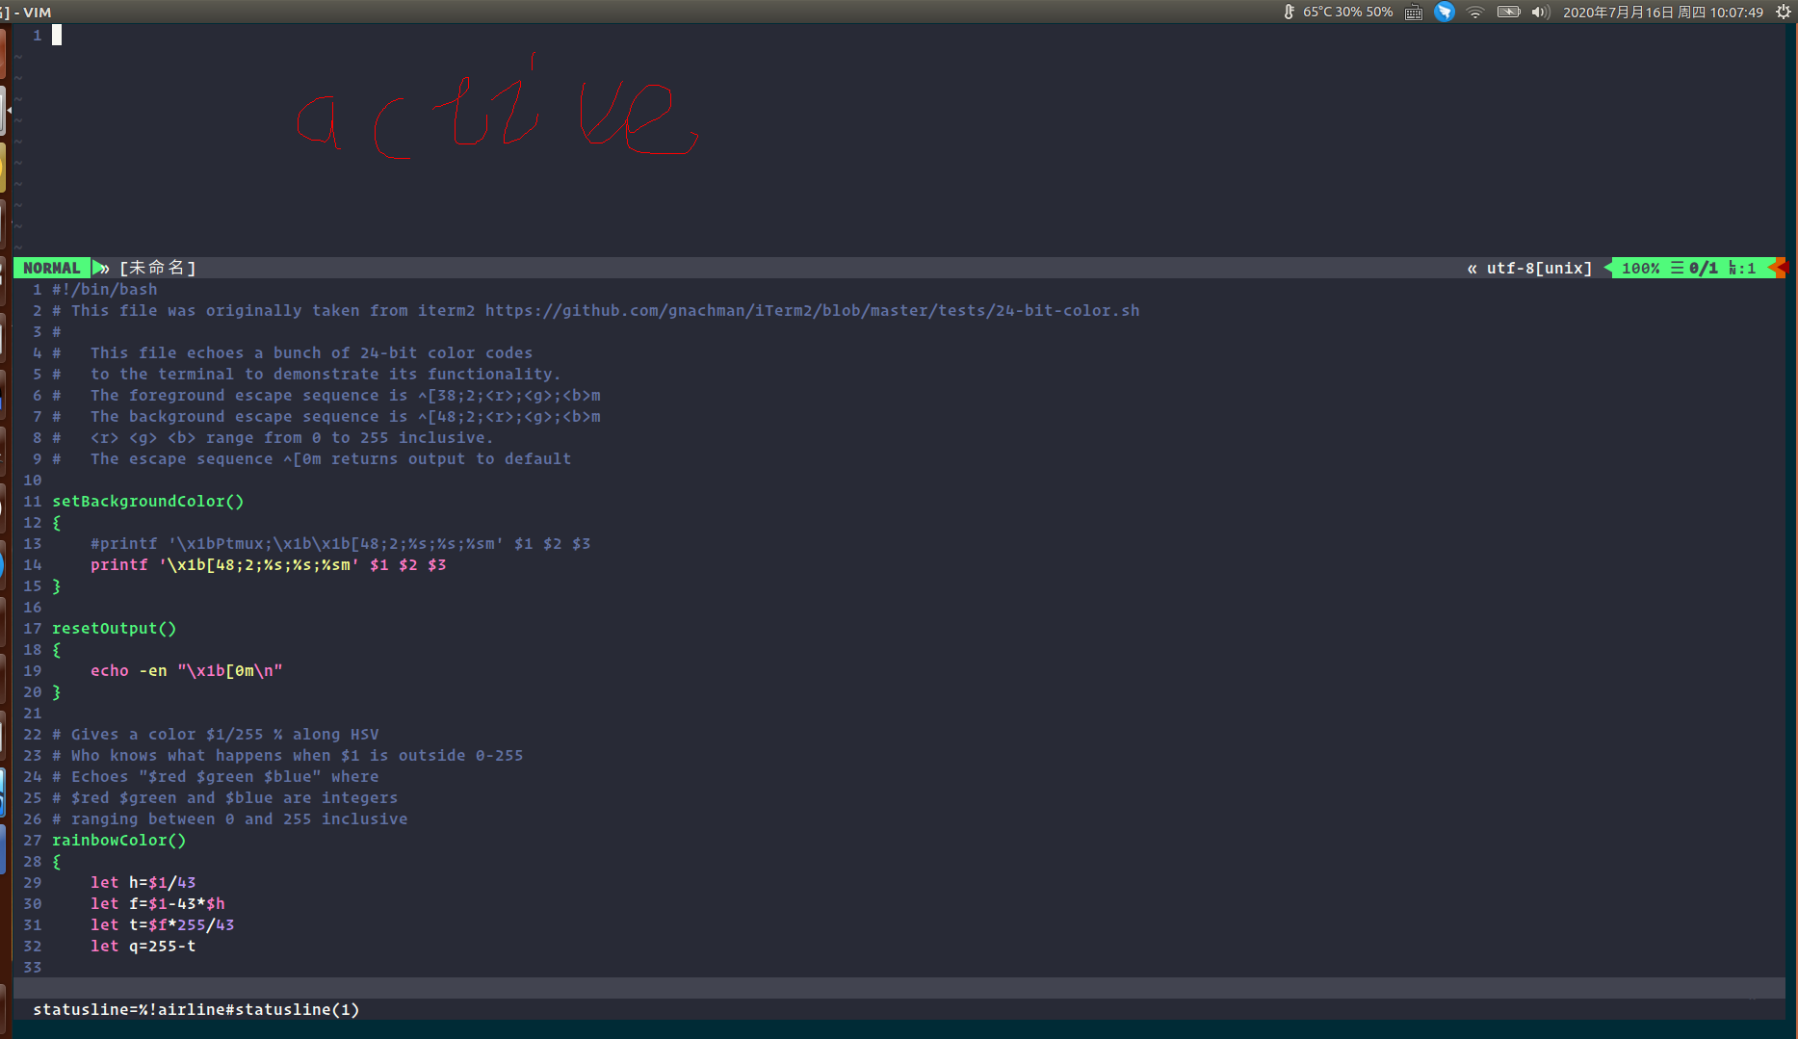Click the « chevron before utf-8[unix]
The height and width of the screenshot is (1039, 1798).
tap(1471, 268)
